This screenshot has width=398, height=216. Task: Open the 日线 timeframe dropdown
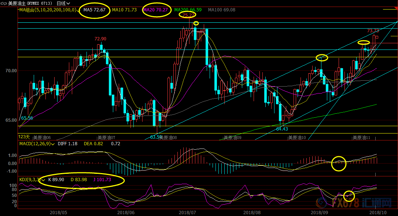[x=63, y=3]
